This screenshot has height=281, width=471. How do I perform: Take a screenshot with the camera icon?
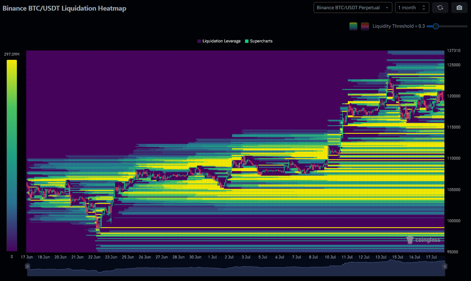tap(459, 8)
